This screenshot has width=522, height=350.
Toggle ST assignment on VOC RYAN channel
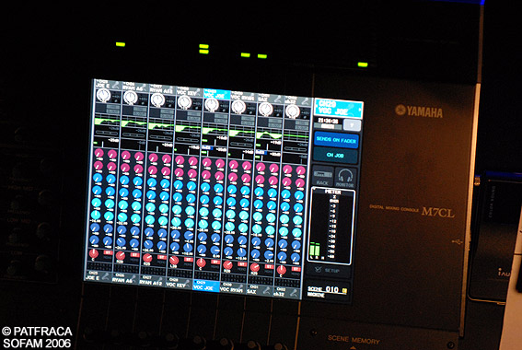tap(242, 264)
